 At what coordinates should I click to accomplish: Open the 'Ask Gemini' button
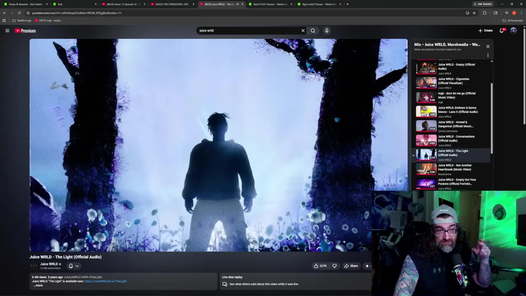point(483,4)
